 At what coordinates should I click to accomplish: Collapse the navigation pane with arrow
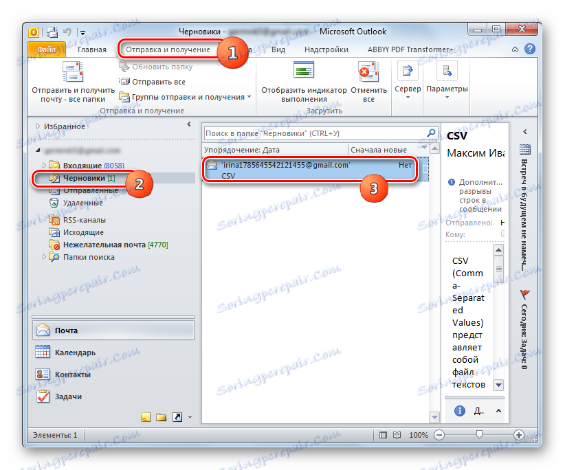click(x=189, y=124)
